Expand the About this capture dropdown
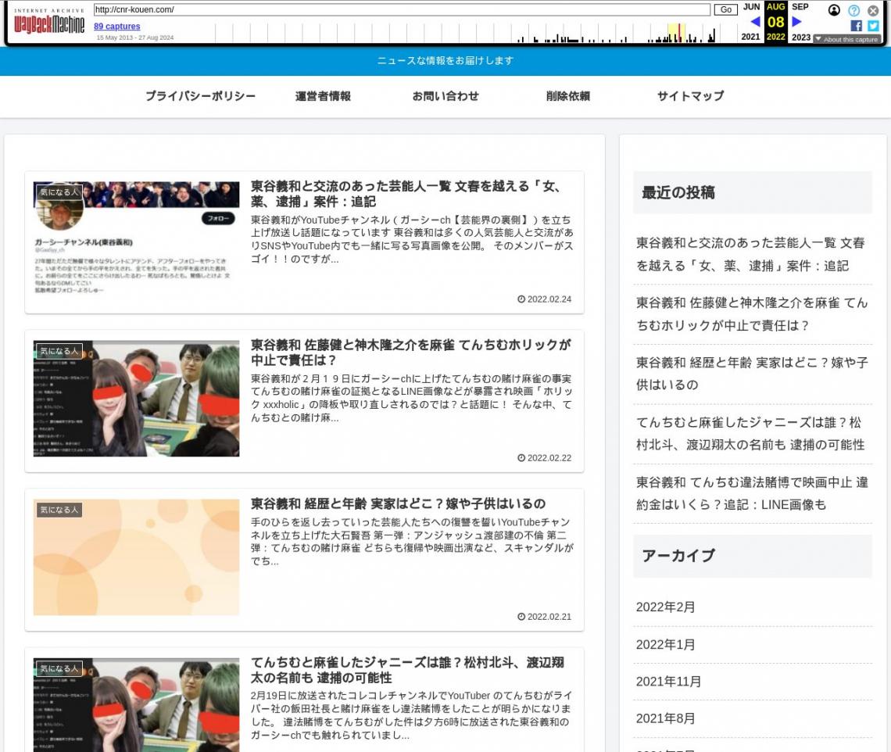The height and width of the screenshot is (752, 891). tap(846, 39)
